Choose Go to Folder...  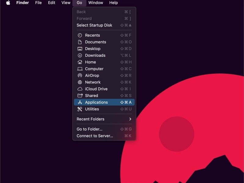coord(104,129)
